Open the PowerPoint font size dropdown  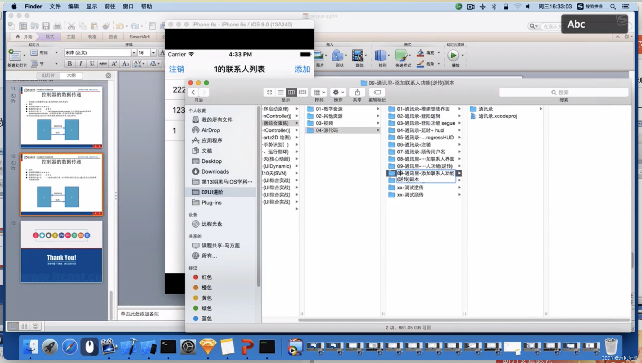click(x=153, y=52)
